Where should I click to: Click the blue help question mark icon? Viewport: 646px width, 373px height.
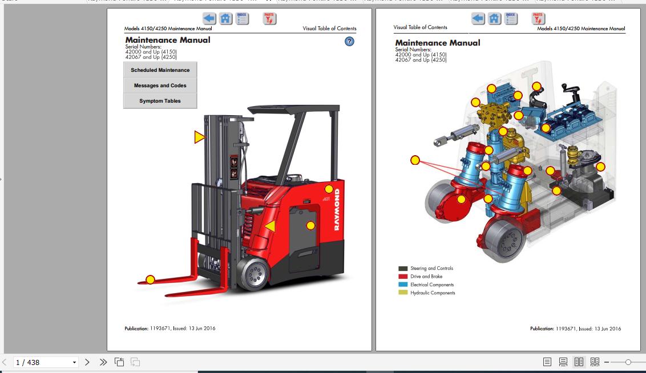click(x=349, y=41)
